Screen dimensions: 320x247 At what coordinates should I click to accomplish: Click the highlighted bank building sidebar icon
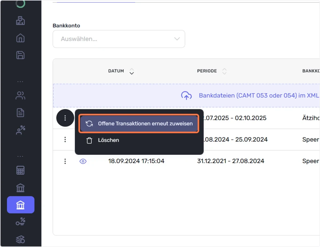(x=21, y=205)
